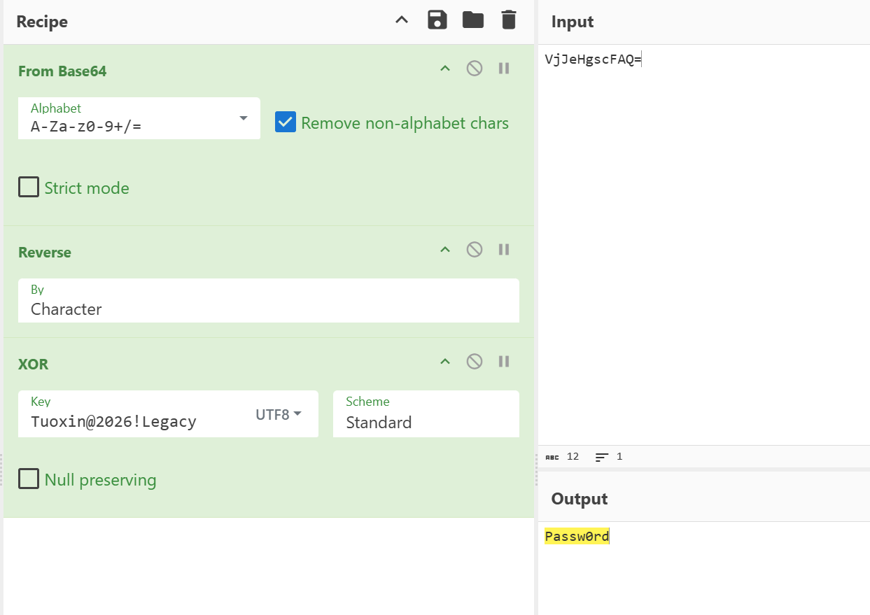This screenshot has height=615, width=870.
Task: Clear the recipe using the trash icon
Action: point(509,20)
